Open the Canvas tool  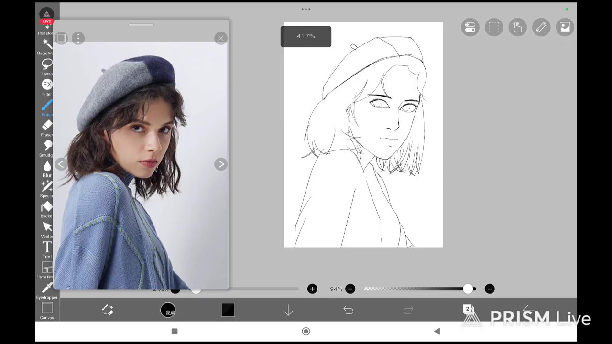coord(47,311)
